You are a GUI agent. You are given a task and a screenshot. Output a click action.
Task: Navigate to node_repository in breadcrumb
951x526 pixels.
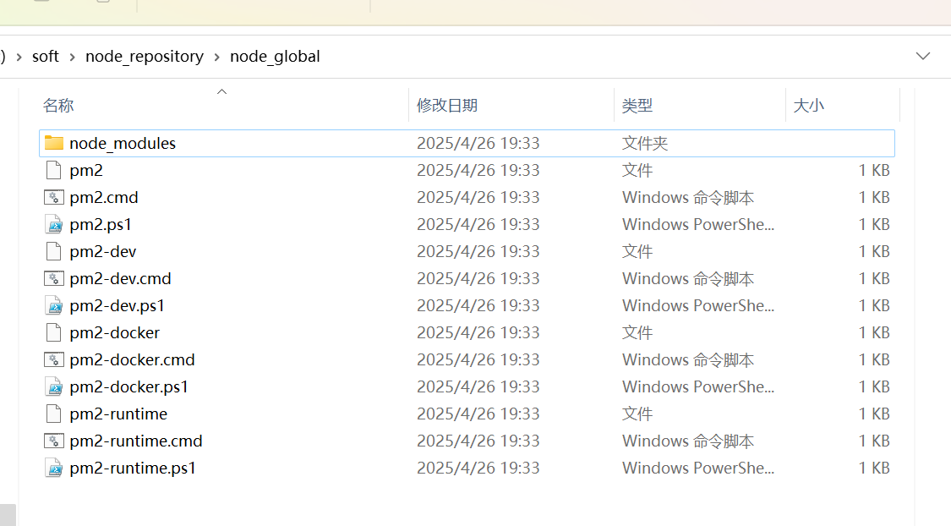point(145,57)
